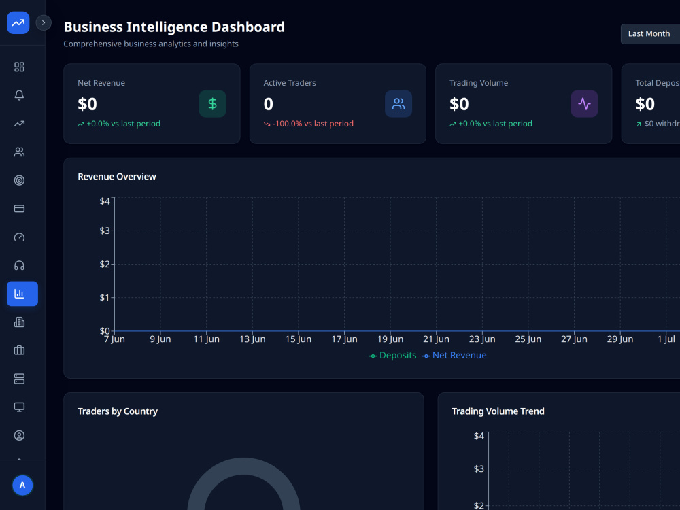Open the Last Month period dropdown
This screenshot has width=680, height=510.
[x=651, y=34]
